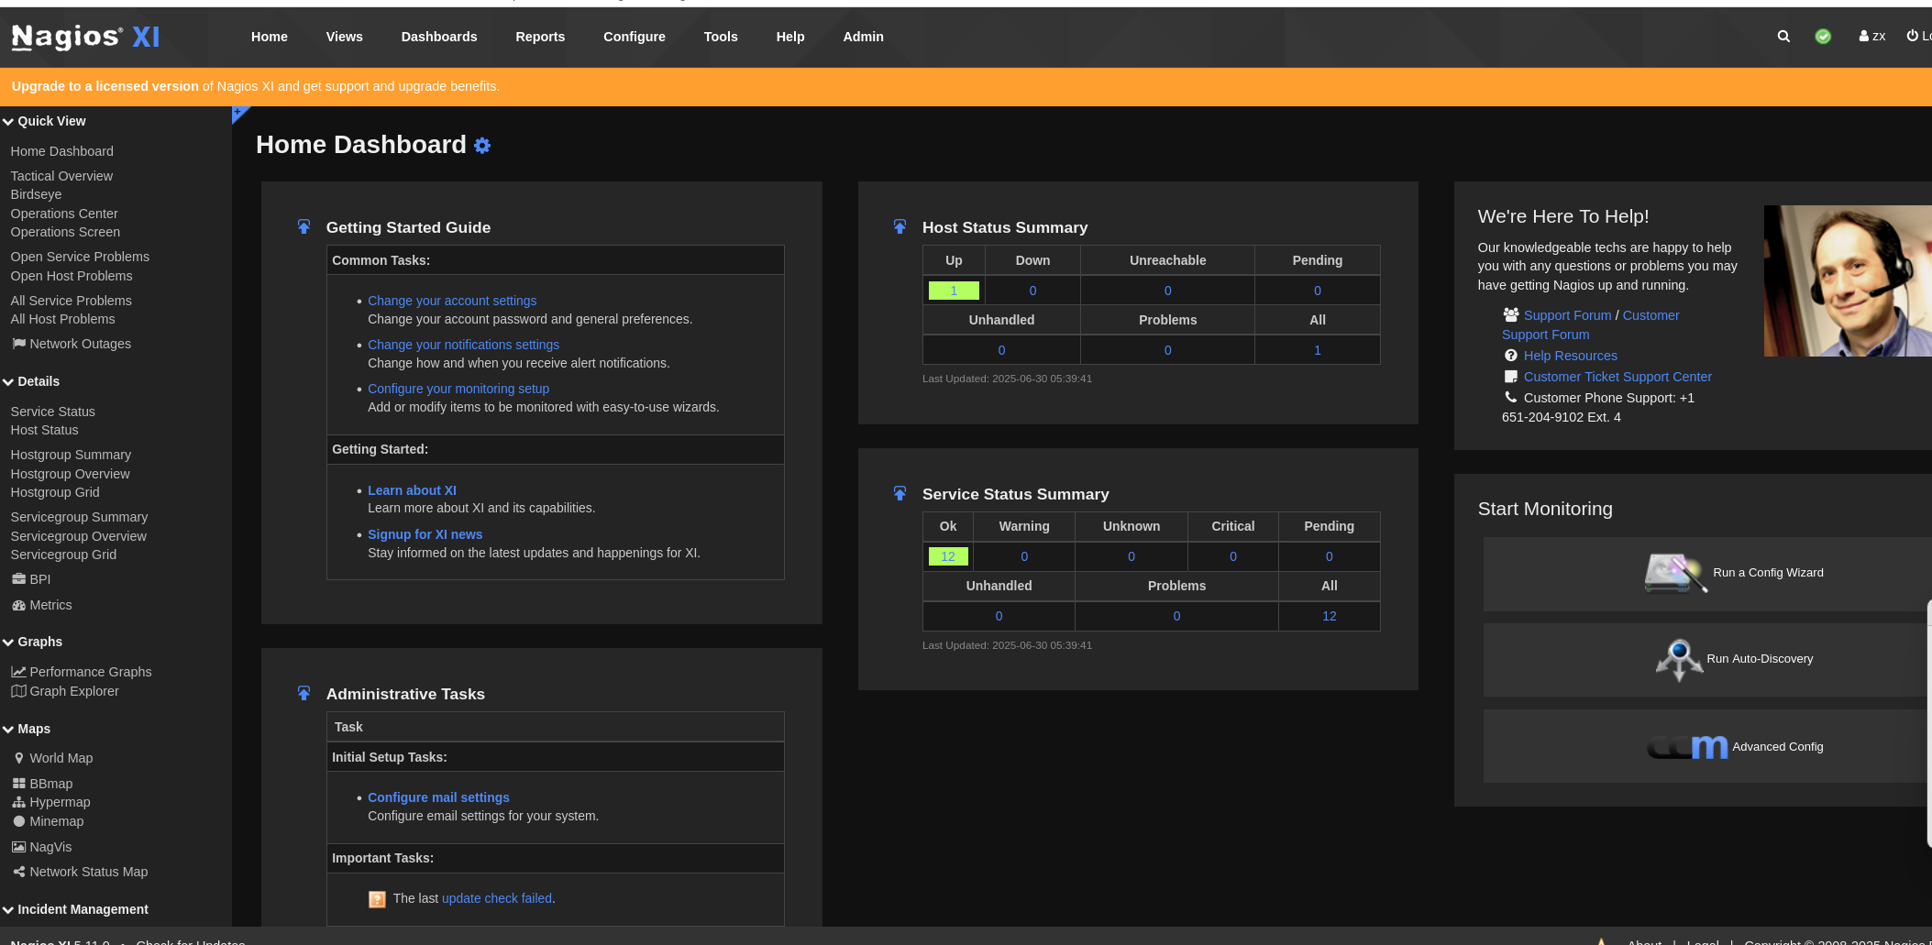Open Help Resources link
Image resolution: width=1932 pixels, height=945 pixels.
pyautogui.click(x=1570, y=356)
